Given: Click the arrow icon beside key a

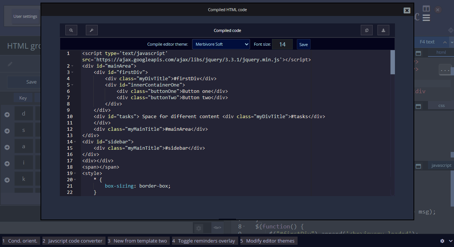Looking at the screenshot, I should coord(7,147).
